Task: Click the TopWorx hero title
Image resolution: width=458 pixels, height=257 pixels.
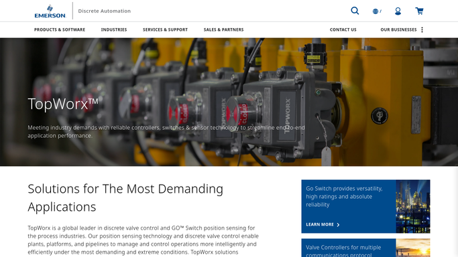Action: (63, 104)
